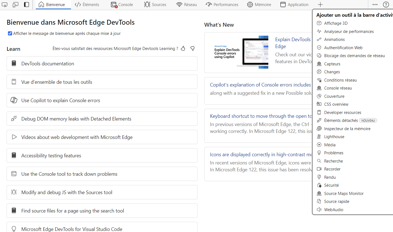This screenshot has width=393, height=232.
Task: Click the thumbs down feedback icon
Action: [193, 49]
